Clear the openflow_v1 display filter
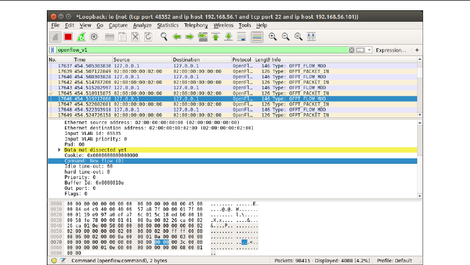This screenshot has width=470, height=265. click(x=352, y=50)
